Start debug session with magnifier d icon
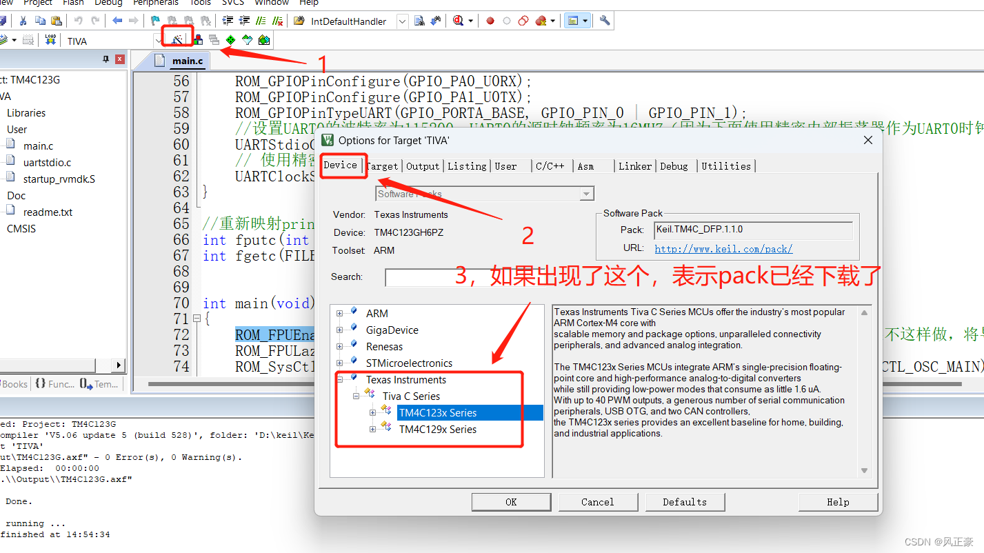This screenshot has width=984, height=553. [x=459, y=21]
